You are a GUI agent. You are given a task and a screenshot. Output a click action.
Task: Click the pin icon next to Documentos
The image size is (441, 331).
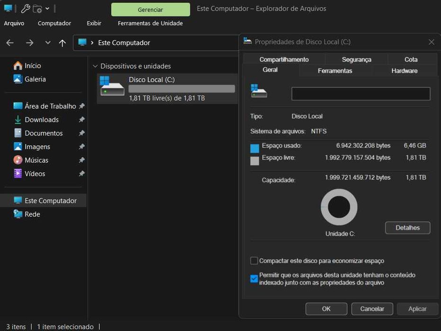tap(81, 133)
